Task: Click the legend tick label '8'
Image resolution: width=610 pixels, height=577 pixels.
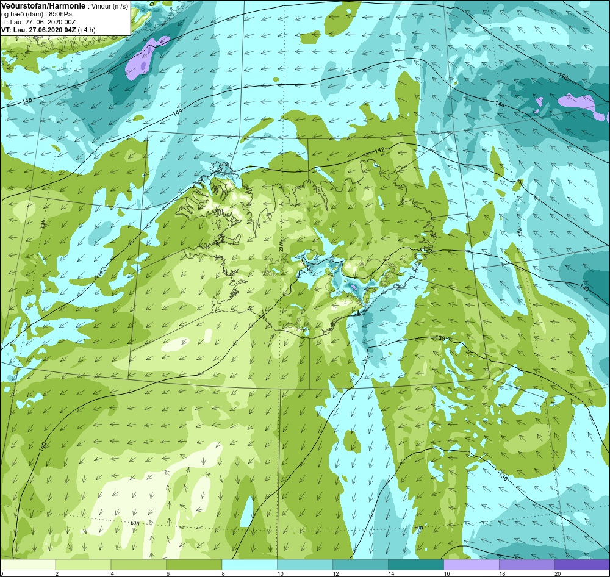Action: (x=223, y=573)
